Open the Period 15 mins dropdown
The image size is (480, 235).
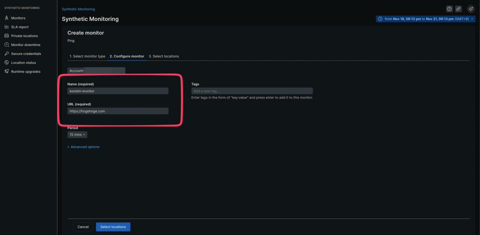[x=77, y=134]
